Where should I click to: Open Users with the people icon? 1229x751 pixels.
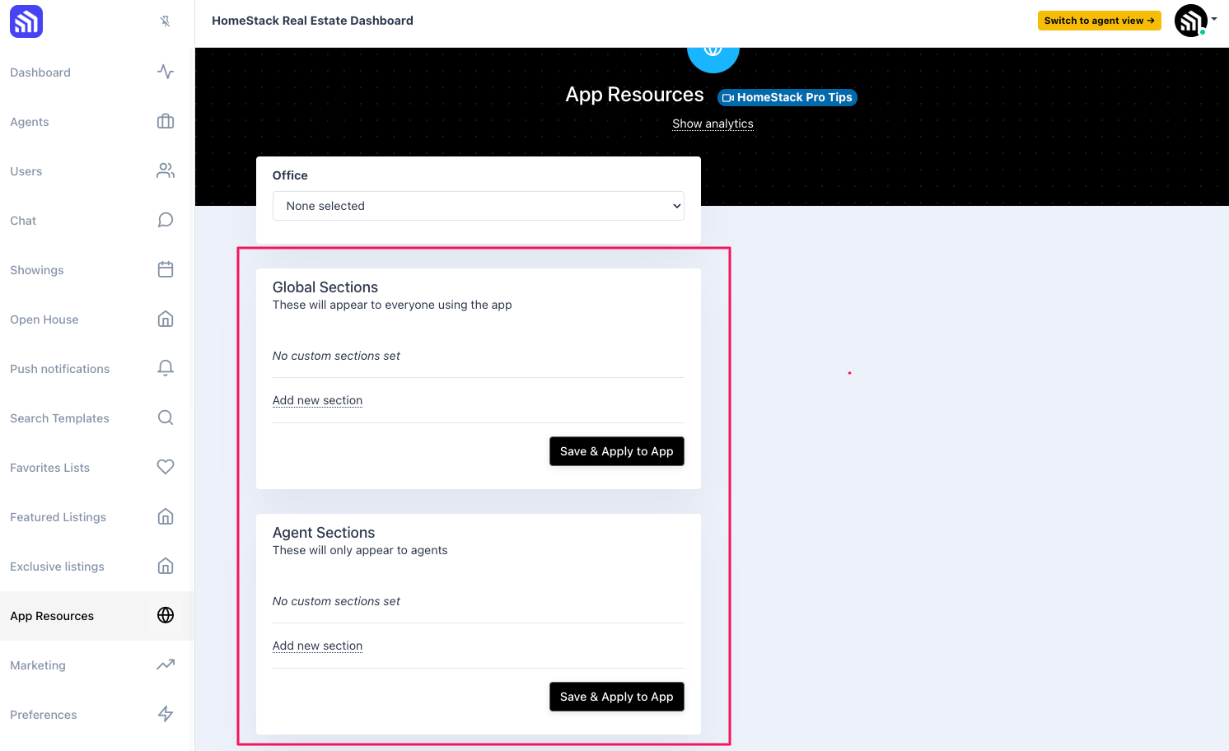pos(166,170)
